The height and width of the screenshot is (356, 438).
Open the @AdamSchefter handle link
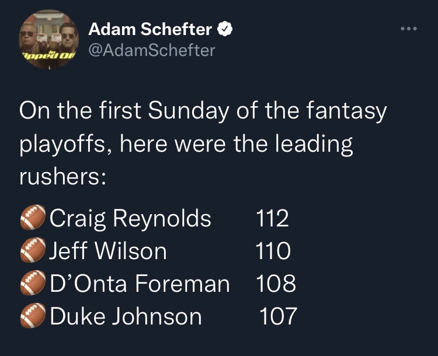(x=151, y=50)
